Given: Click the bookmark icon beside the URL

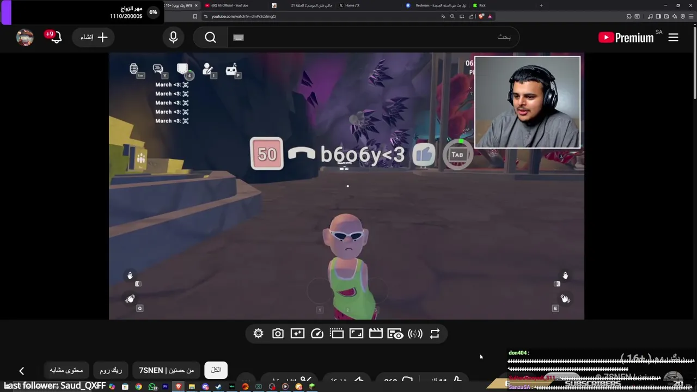Looking at the screenshot, I should coord(195,16).
